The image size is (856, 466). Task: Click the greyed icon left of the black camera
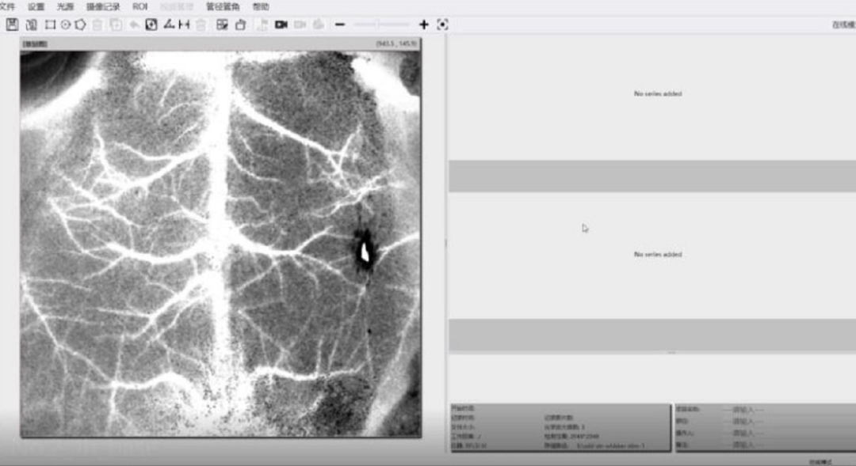[x=262, y=25]
